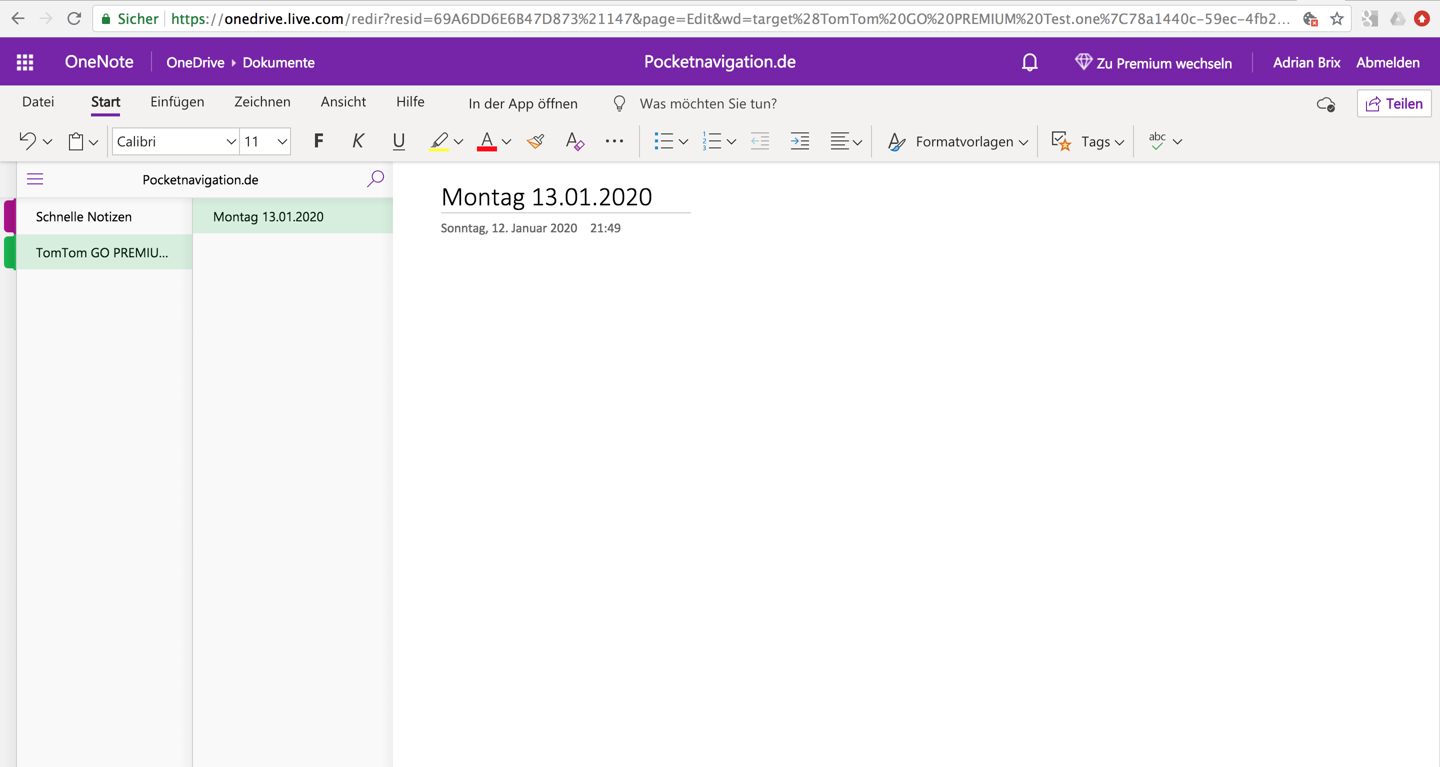The width and height of the screenshot is (1440, 767).
Task: Click the undo arrow icon
Action: (x=27, y=141)
